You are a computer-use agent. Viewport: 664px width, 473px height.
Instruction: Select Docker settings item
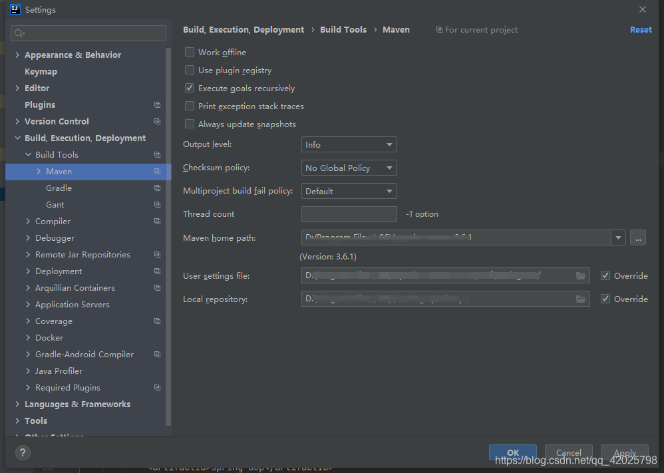49,337
